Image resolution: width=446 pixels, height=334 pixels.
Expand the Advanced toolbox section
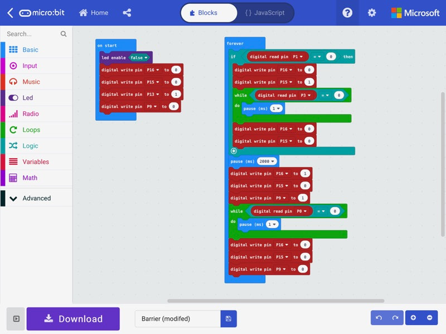36,198
